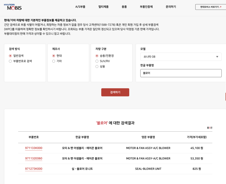226x184 pixels.
Task: Select 상용 vehicle type
Action: point(97,66)
